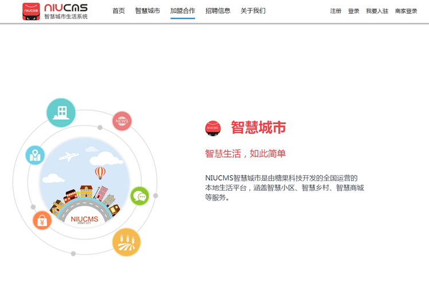Click the NIUCMS 智慧城市生活系统 logo text

point(66,11)
